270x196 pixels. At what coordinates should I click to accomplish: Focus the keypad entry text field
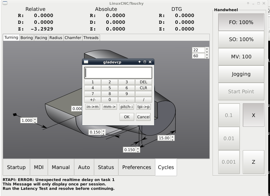coord(118,73)
